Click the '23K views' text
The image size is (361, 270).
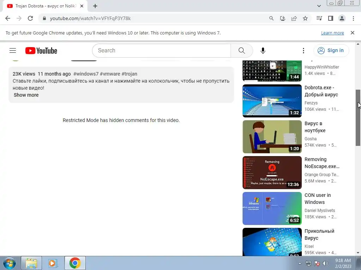pos(24,74)
